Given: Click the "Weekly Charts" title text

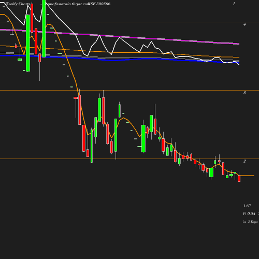Looking at the screenshot, I should tap(18, 4).
